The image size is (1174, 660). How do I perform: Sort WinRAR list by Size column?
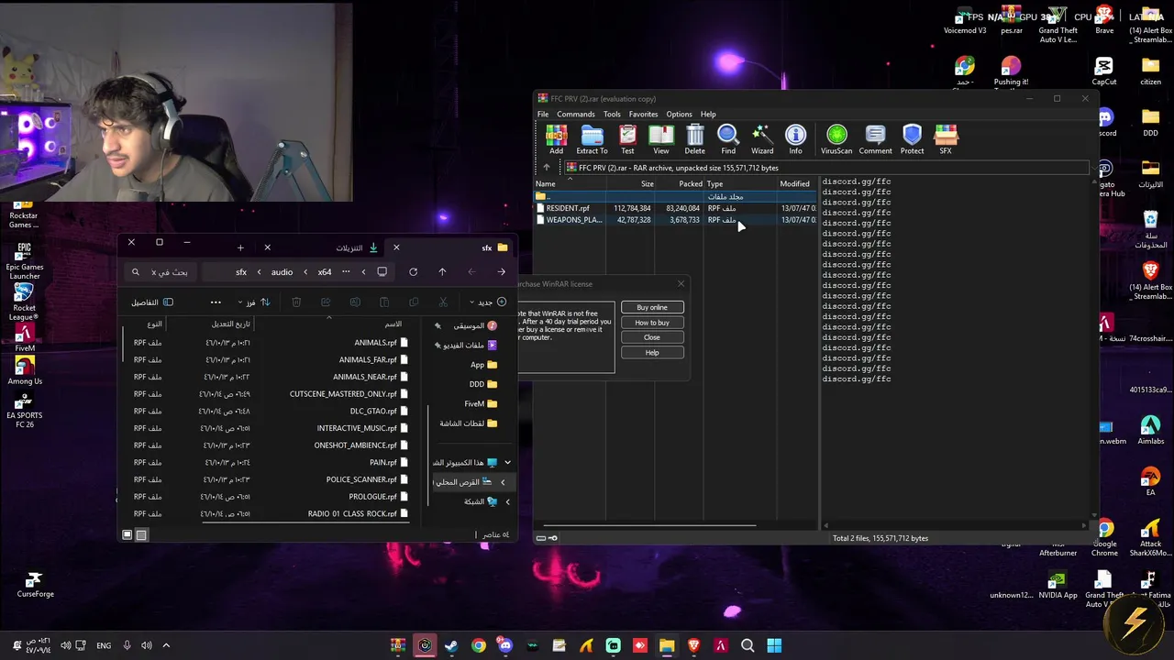629,183
